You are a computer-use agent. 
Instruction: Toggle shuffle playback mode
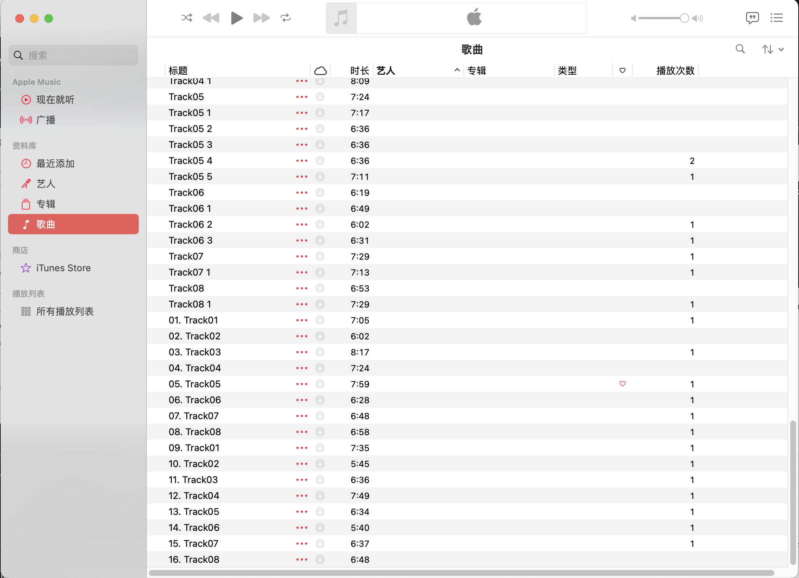(x=187, y=18)
